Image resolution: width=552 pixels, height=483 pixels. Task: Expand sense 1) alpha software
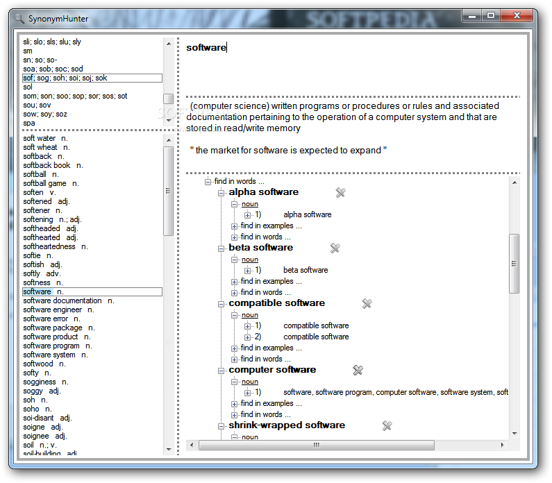point(247,215)
